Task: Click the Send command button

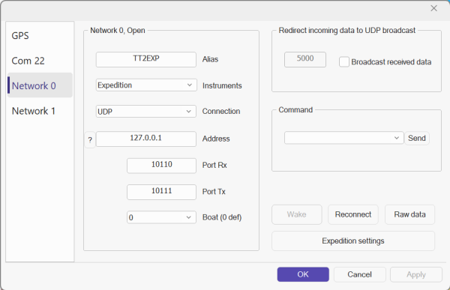Action: tap(417, 139)
